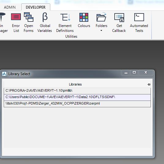Select the pmllib library path row

(77, 91)
